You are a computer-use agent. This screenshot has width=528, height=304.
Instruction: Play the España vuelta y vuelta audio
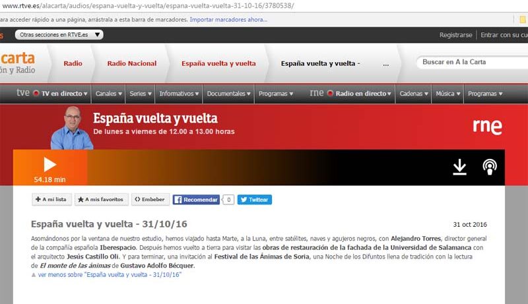click(x=50, y=165)
